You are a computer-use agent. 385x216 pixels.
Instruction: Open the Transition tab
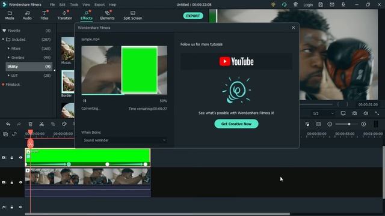[65, 15]
